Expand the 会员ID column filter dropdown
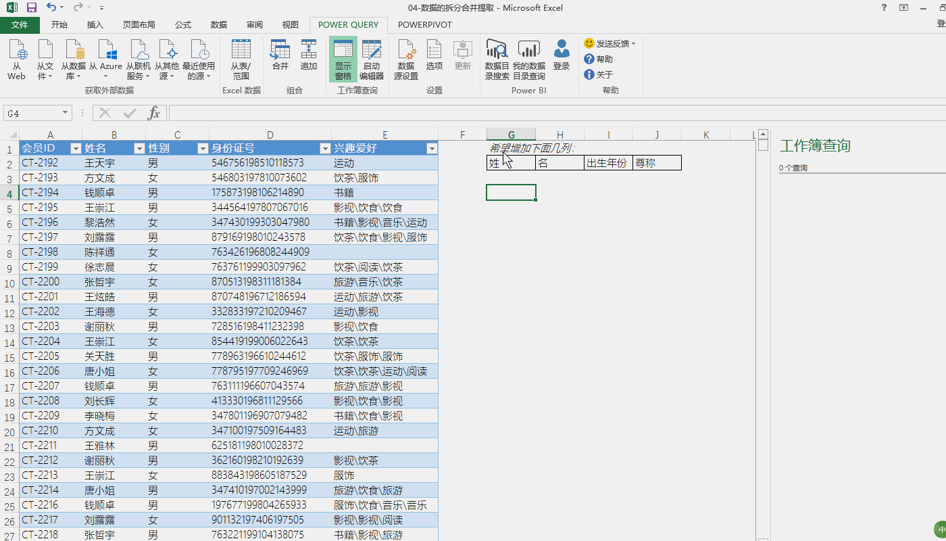 (x=76, y=149)
